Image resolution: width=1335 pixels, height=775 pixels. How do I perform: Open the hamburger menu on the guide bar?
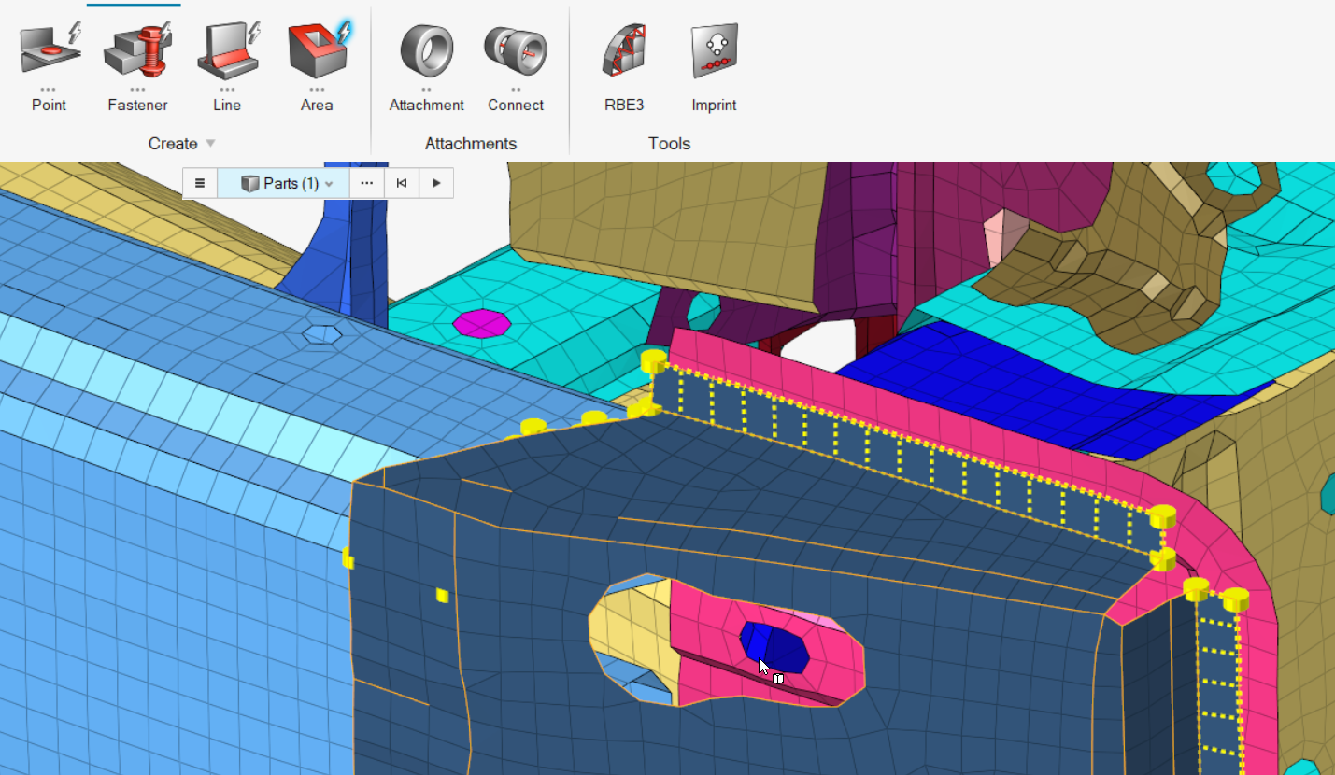coord(200,184)
